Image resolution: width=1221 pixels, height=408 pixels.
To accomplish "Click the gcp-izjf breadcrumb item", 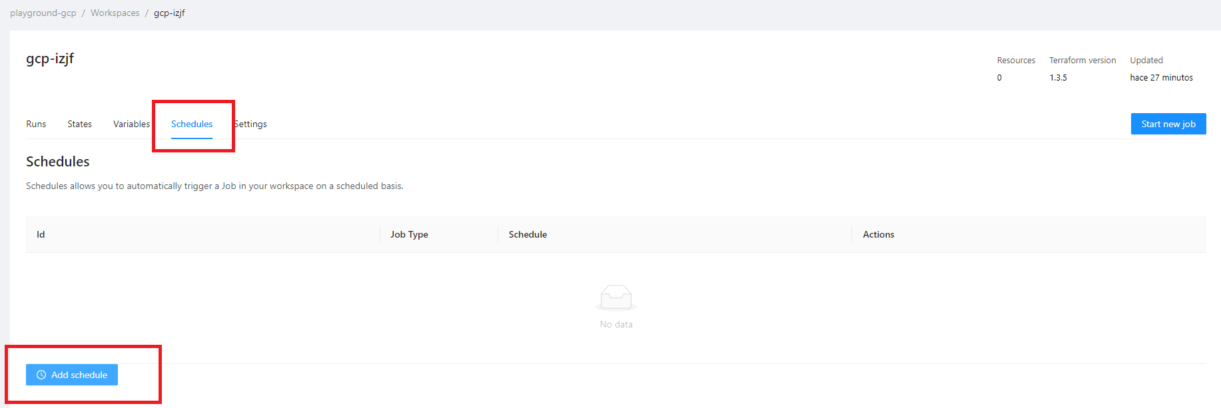I will point(169,13).
